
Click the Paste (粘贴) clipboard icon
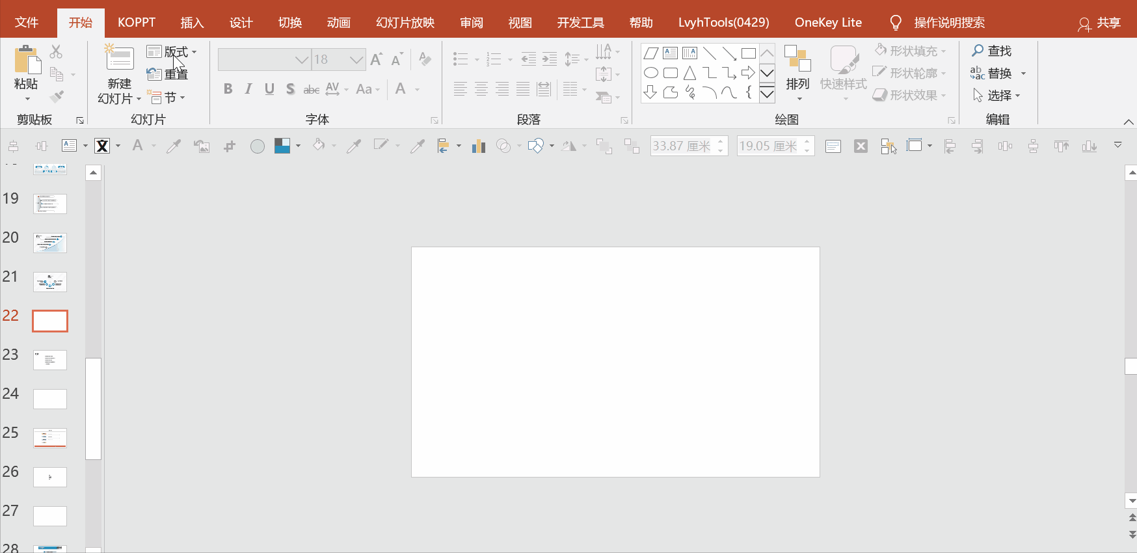point(27,60)
